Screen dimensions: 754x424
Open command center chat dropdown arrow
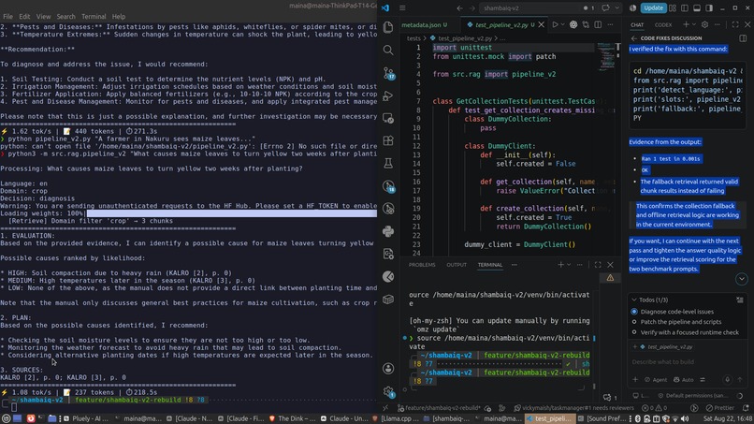click(617, 8)
